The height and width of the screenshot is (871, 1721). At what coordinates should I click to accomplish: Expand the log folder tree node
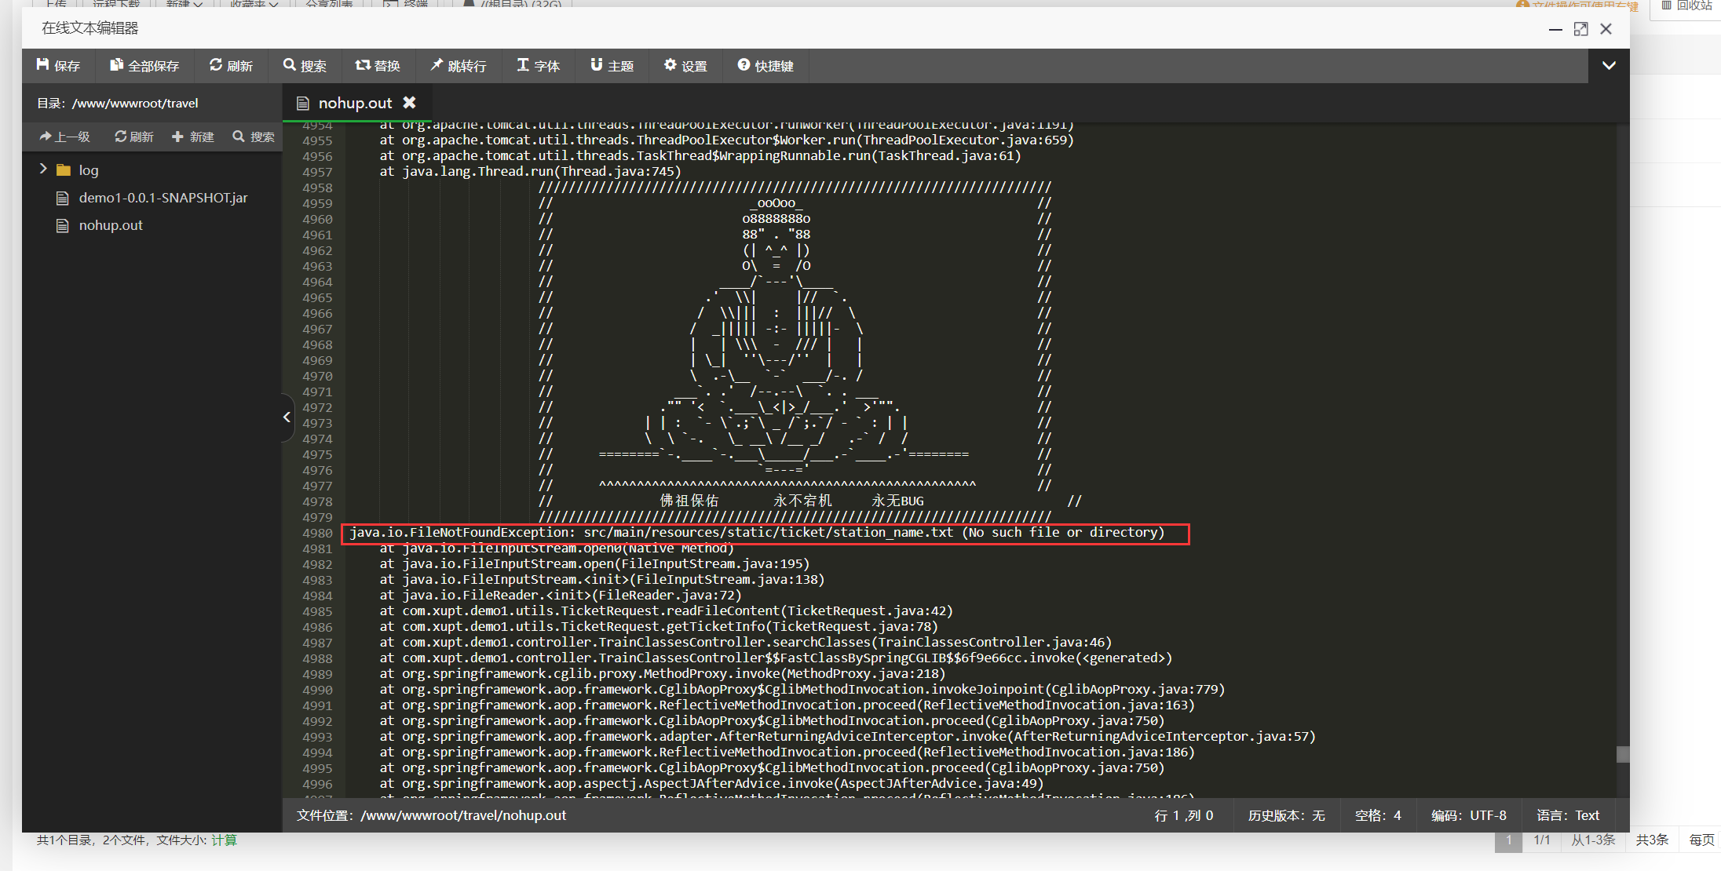[44, 169]
